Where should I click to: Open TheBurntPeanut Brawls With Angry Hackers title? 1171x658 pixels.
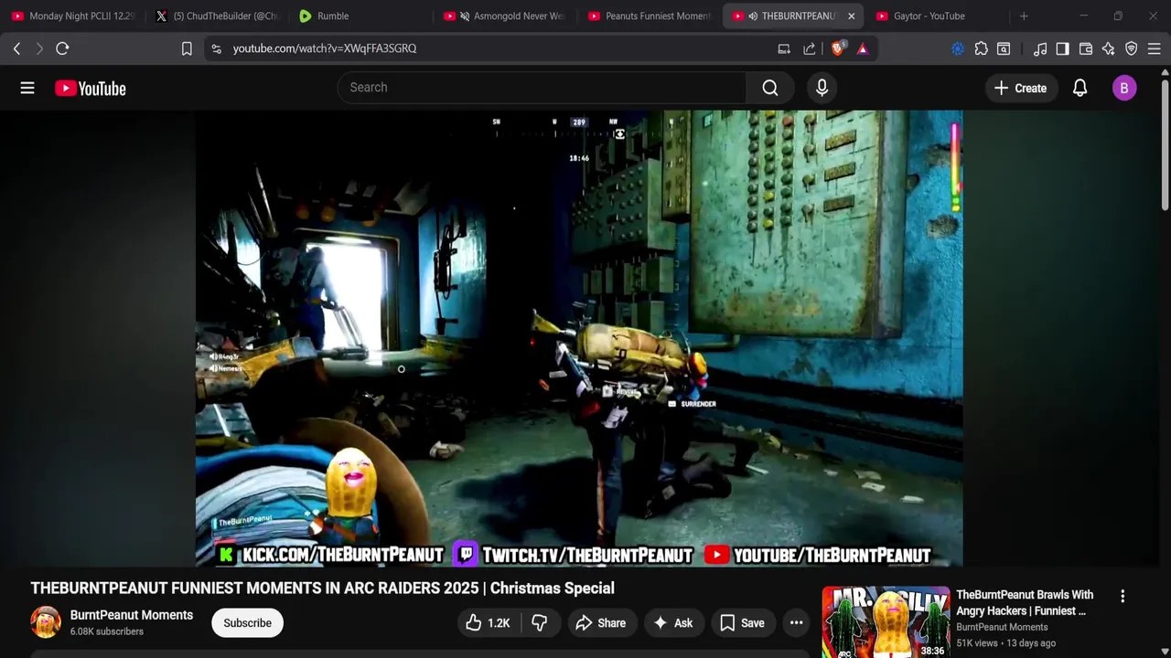coord(1025,603)
